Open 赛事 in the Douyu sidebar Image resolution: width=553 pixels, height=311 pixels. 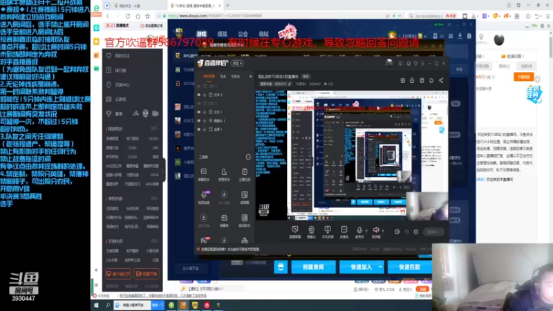[118, 113]
